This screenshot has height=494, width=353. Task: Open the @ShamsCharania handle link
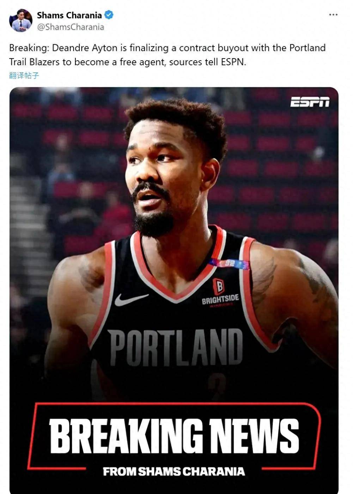(71, 27)
